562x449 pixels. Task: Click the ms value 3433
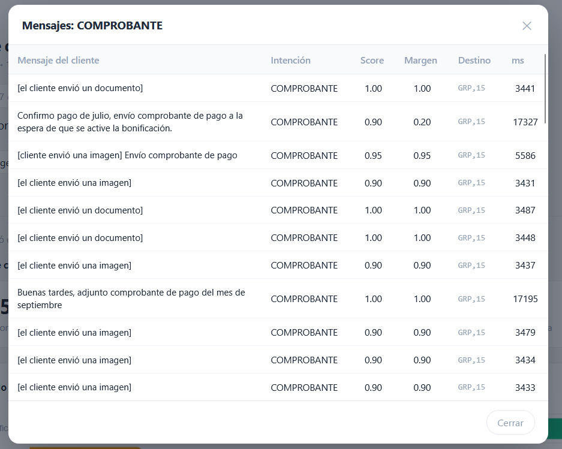point(525,387)
